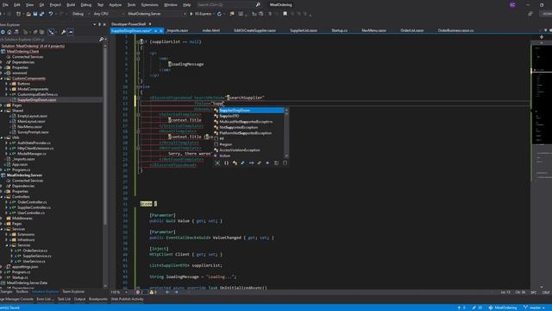552x311 pixels.
Task: Select appsettings.json in Solution Explorer
Action: (24, 267)
